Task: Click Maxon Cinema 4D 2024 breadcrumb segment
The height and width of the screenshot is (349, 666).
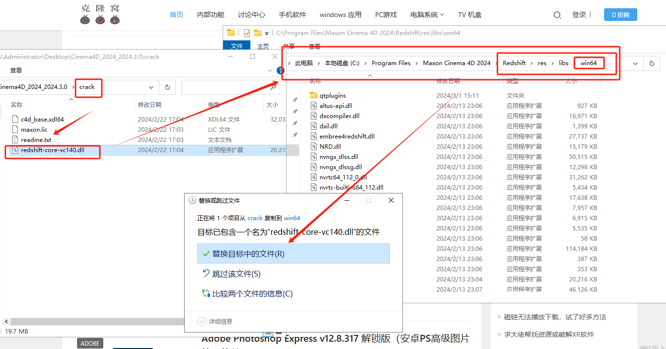Action: [x=457, y=63]
